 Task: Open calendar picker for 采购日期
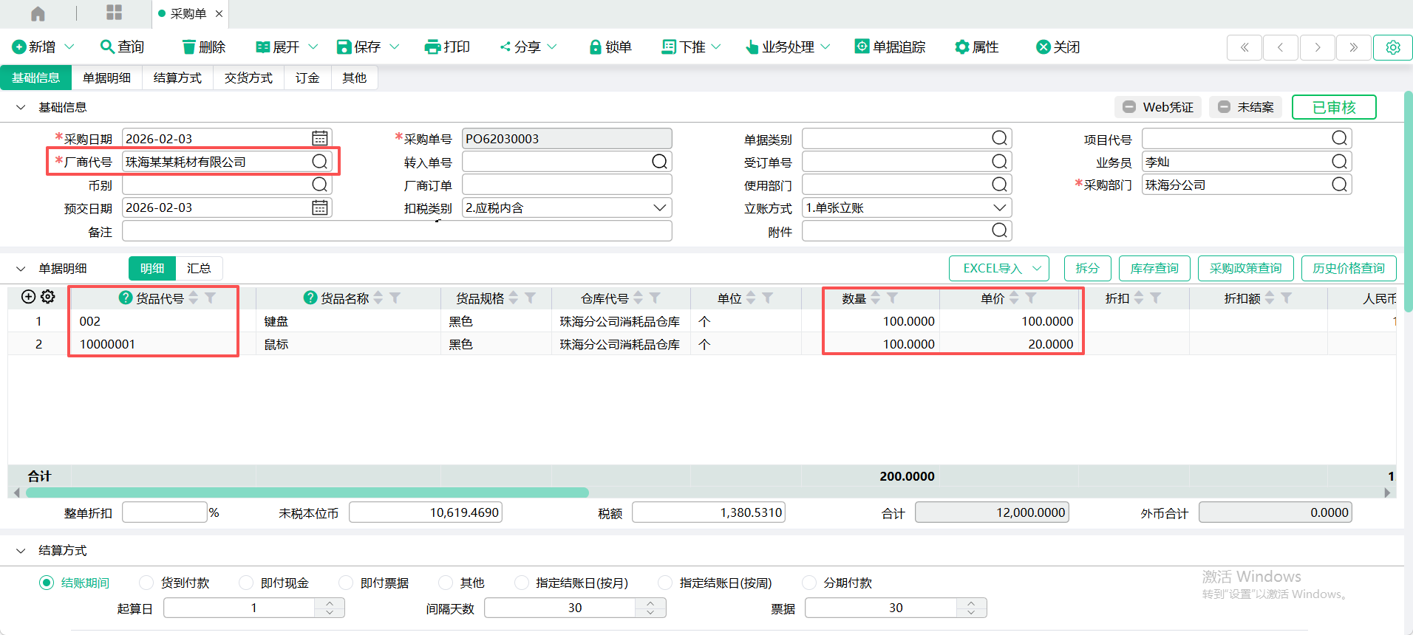tap(319, 138)
